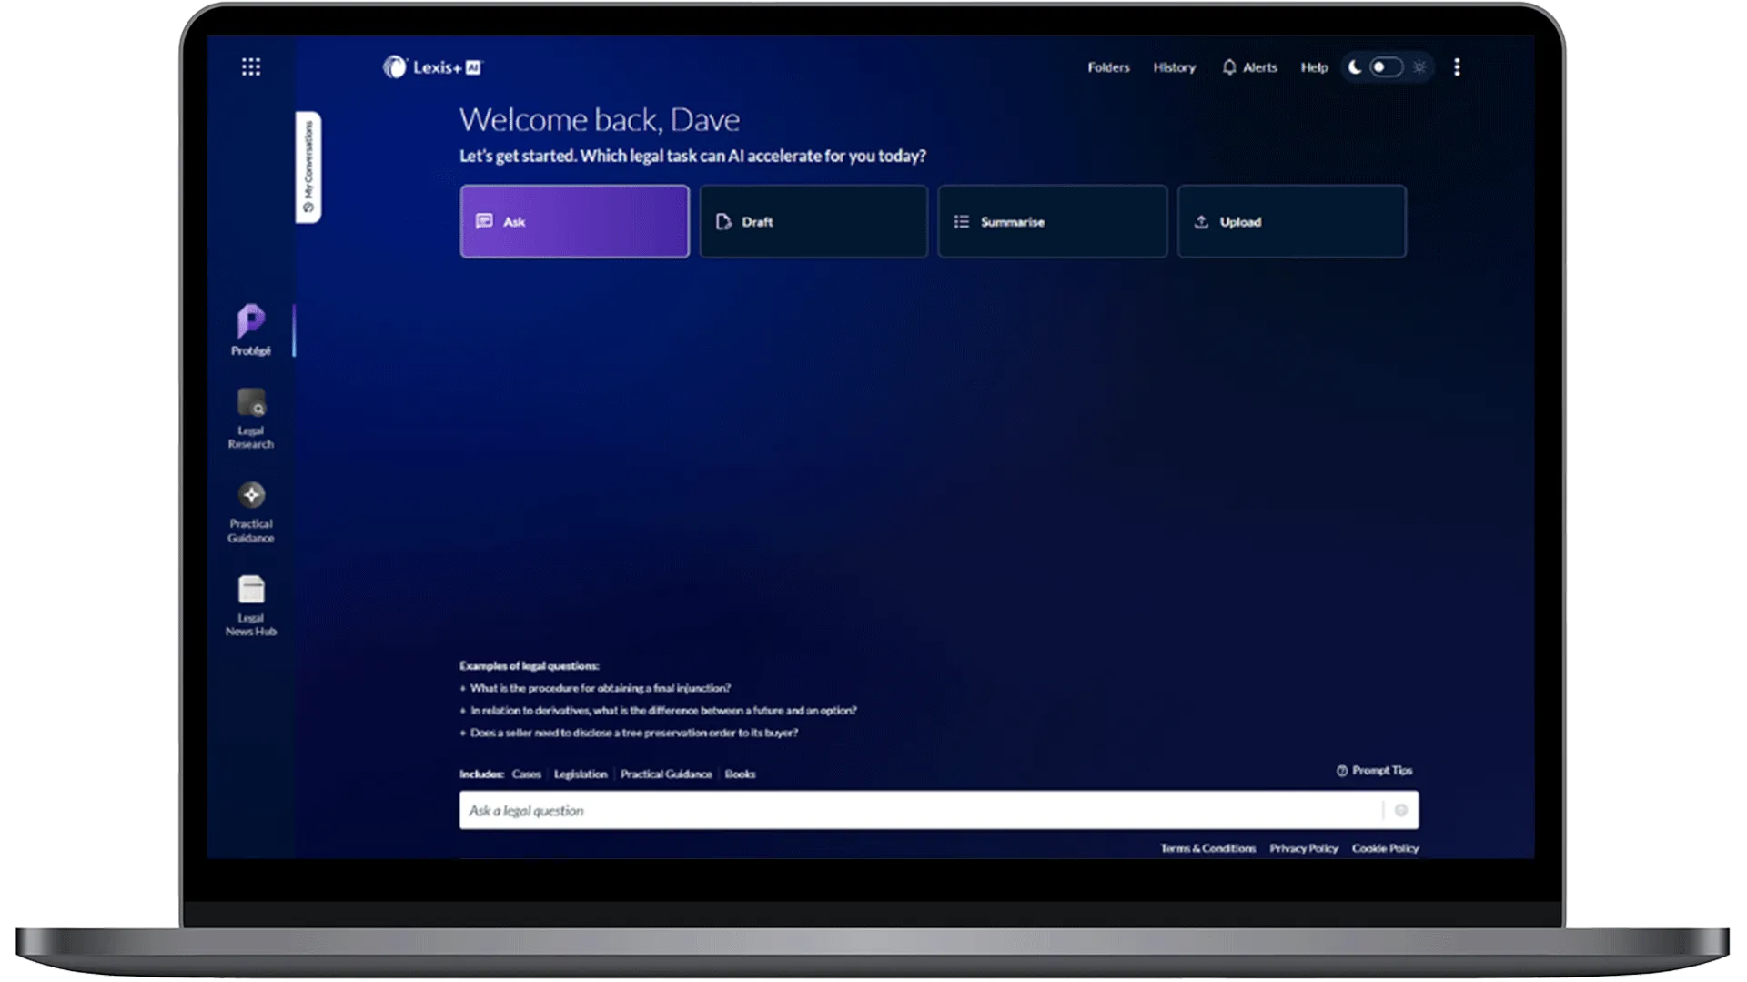Open the History menu
This screenshot has height=982, width=1747.
pyautogui.click(x=1174, y=67)
